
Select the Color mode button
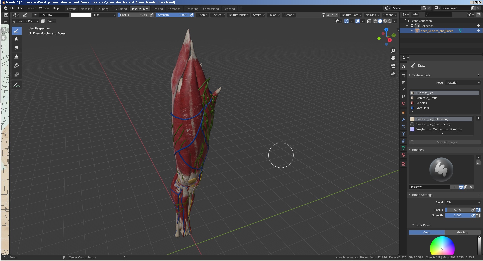pos(427,232)
